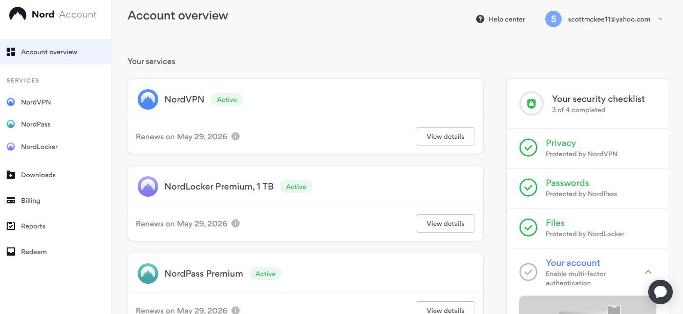Click View details for NordLocker Premium
The image size is (683, 314).
[x=445, y=223]
